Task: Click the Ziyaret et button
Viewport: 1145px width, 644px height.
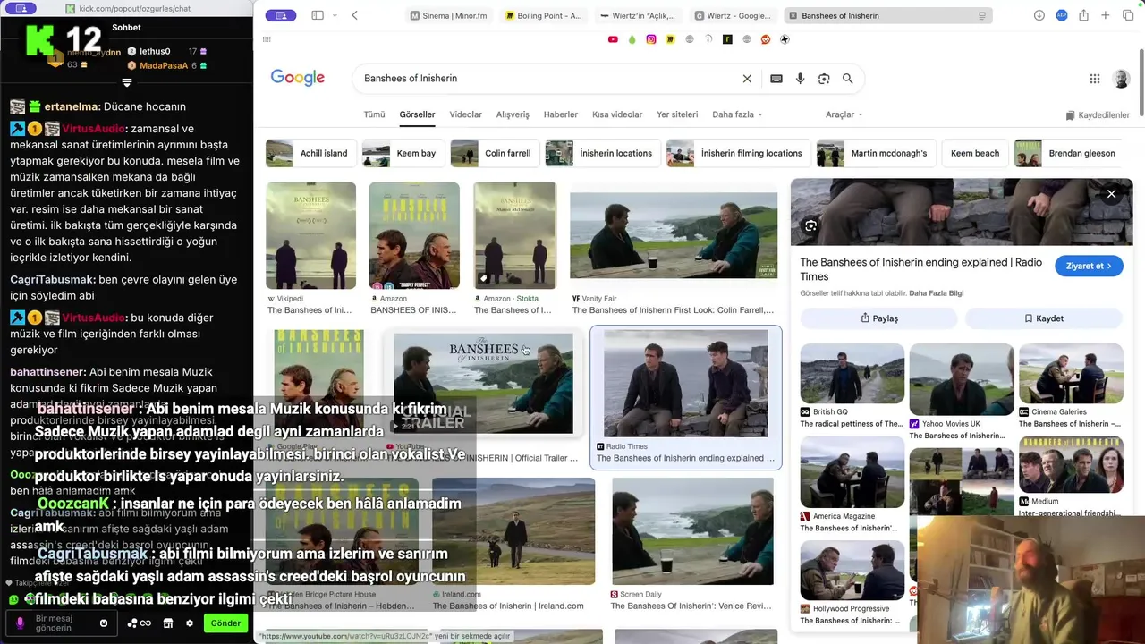Action: [x=1089, y=266]
